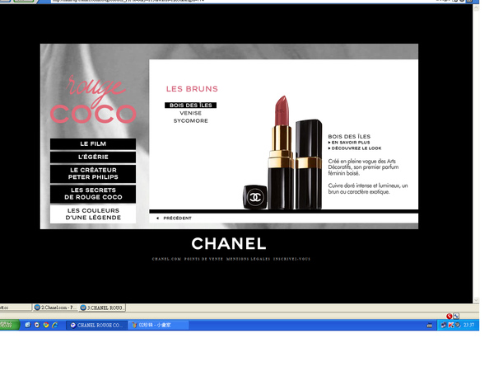Open the INSCRIVEZ-VOUS footer link
The image size is (494, 371).
pos(291,259)
